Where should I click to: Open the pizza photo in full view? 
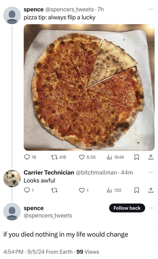click(89, 87)
